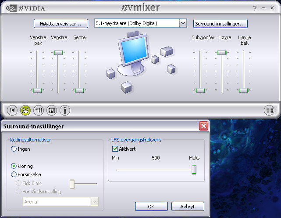Image resolution: width=281 pixels, height=218 pixels.
Task: Click the Høyre bak volume slider thumb
Action: (244, 90)
